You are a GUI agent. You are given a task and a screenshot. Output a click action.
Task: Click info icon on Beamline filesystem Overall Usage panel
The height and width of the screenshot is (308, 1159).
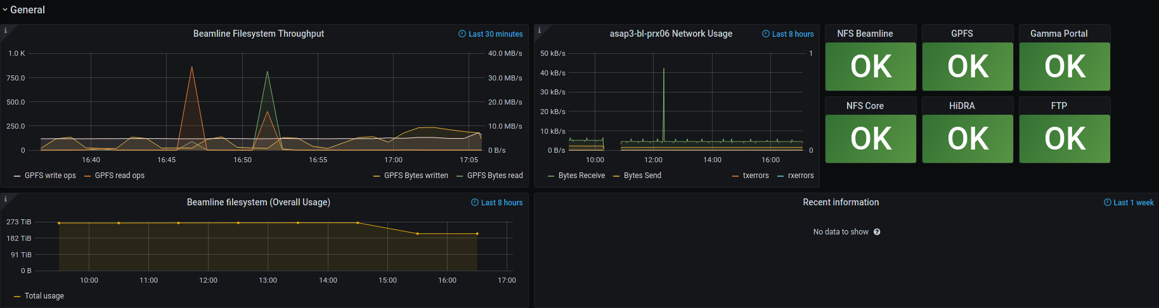point(5,199)
